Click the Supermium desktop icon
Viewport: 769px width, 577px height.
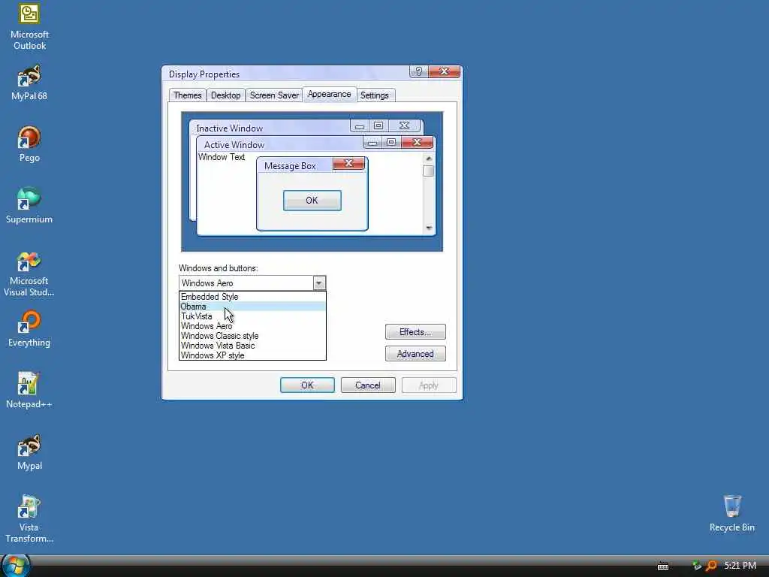click(x=29, y=205)
